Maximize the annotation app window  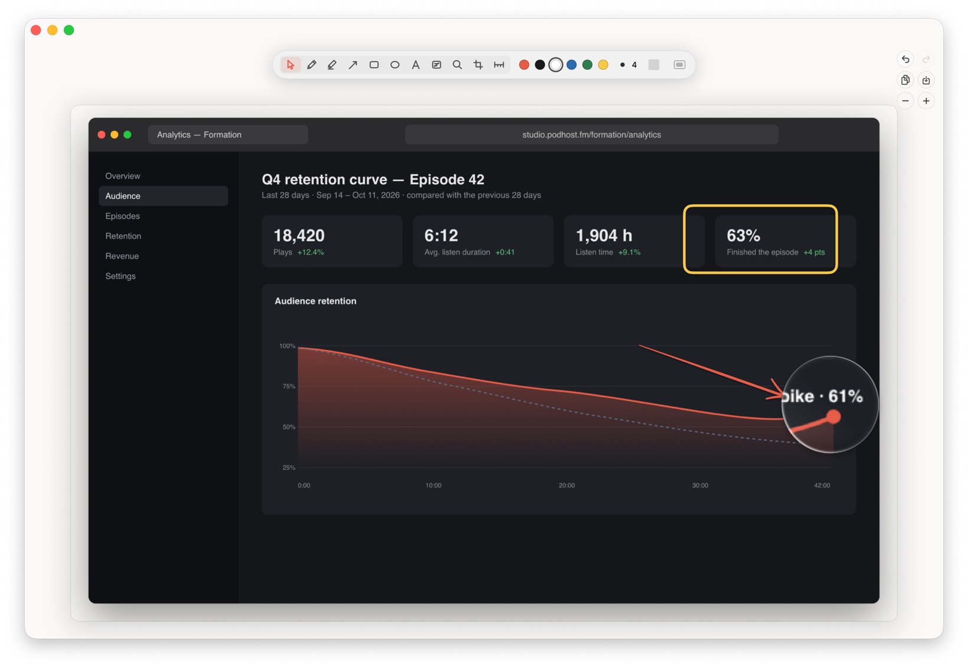tap(69, 30)
